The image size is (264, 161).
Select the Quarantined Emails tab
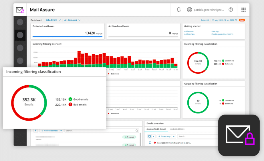[x=156, y=129]
